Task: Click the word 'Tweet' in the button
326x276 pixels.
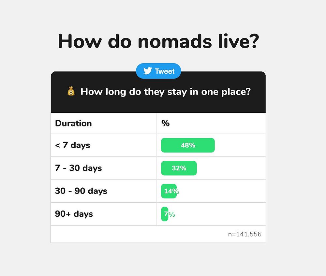Action: click(165, 71)
